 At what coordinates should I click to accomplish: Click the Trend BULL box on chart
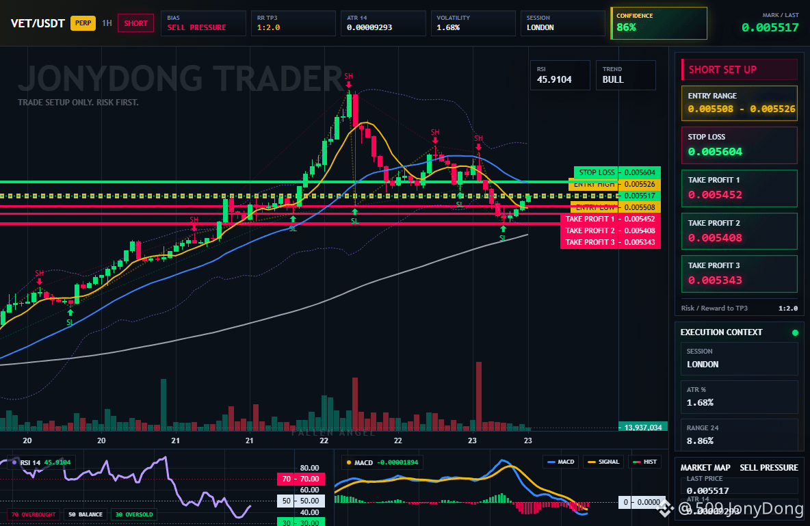pyautogui.click(x=625, y=75)
